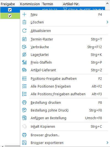Click the Lagerkartei icon
Viewport: 110px width, 147px height.
click(x=24, y=55)
